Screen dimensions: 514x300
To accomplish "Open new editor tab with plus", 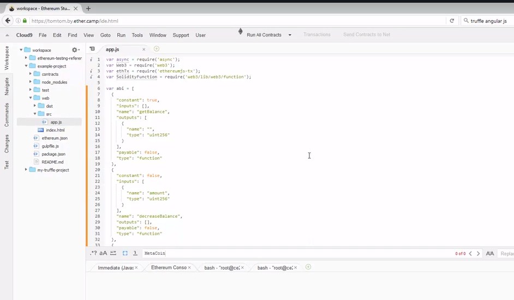I will (157, 49).
